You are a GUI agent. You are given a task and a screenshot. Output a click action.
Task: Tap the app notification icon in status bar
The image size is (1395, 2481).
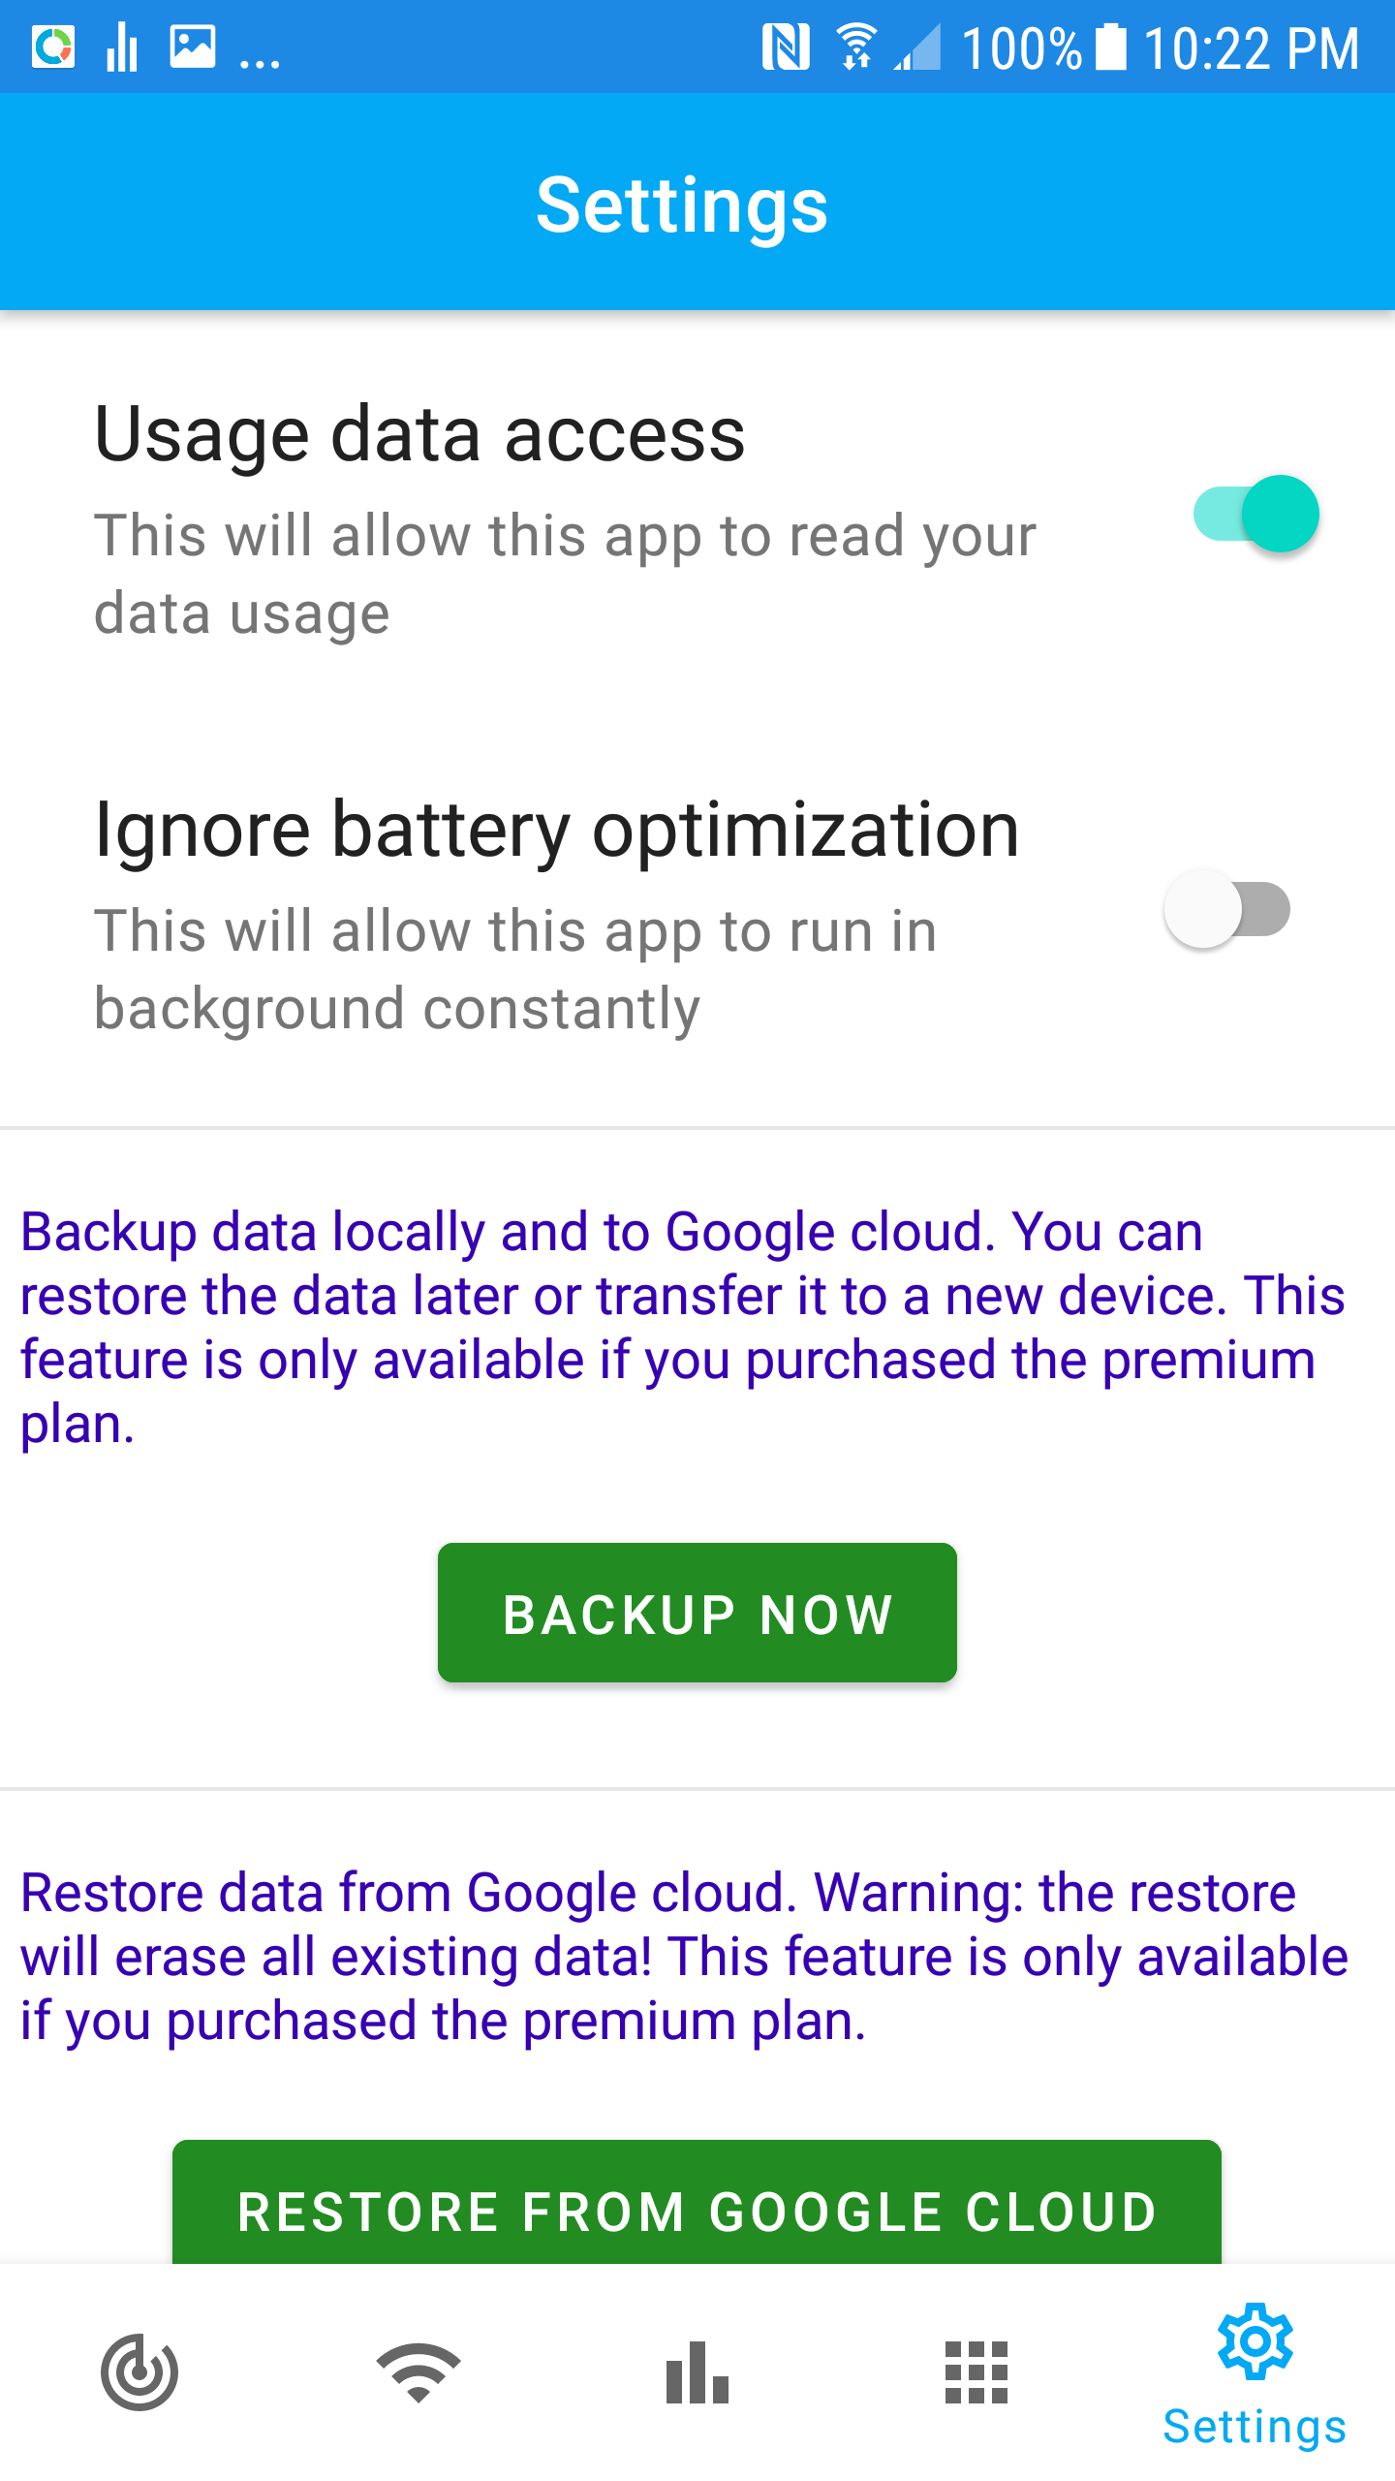(x=53, y=47)
